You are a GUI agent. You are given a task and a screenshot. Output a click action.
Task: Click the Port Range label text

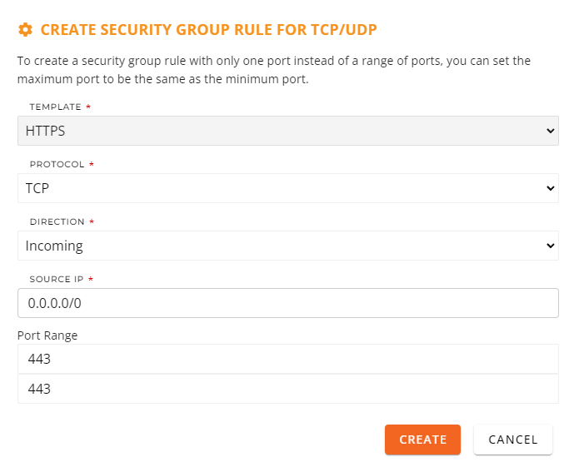point(47,335)
